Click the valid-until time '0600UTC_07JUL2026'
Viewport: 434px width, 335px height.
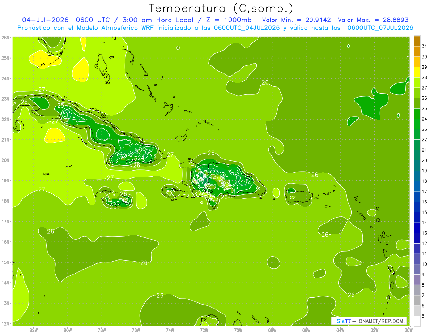[380, 28]
